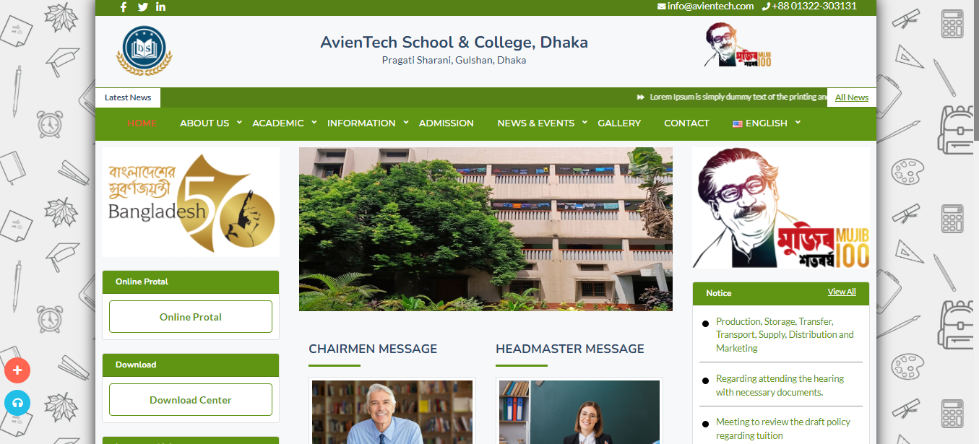This screenshot has height=444, width=979.
Task: Click View All in Notice panel
Action: click(x=842, y=292)
